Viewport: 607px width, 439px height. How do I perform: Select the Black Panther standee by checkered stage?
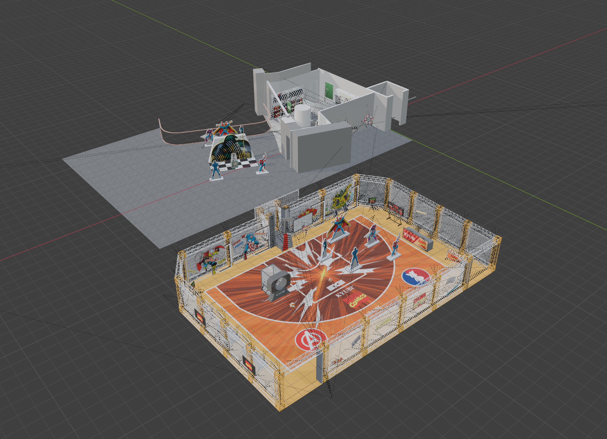point(216,171)
